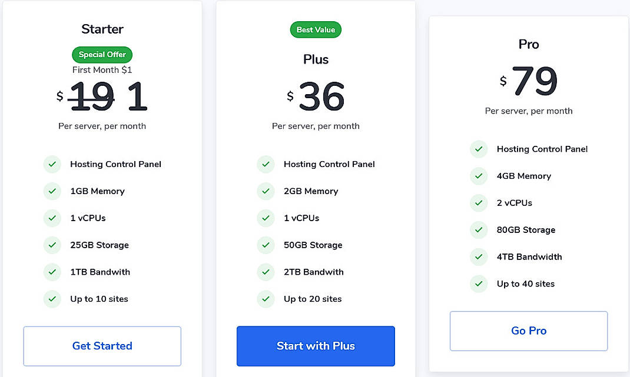Select the checkmark next to 1TB Bandwith in Starter
Screen dimensions: 630x377
point(52,272)
